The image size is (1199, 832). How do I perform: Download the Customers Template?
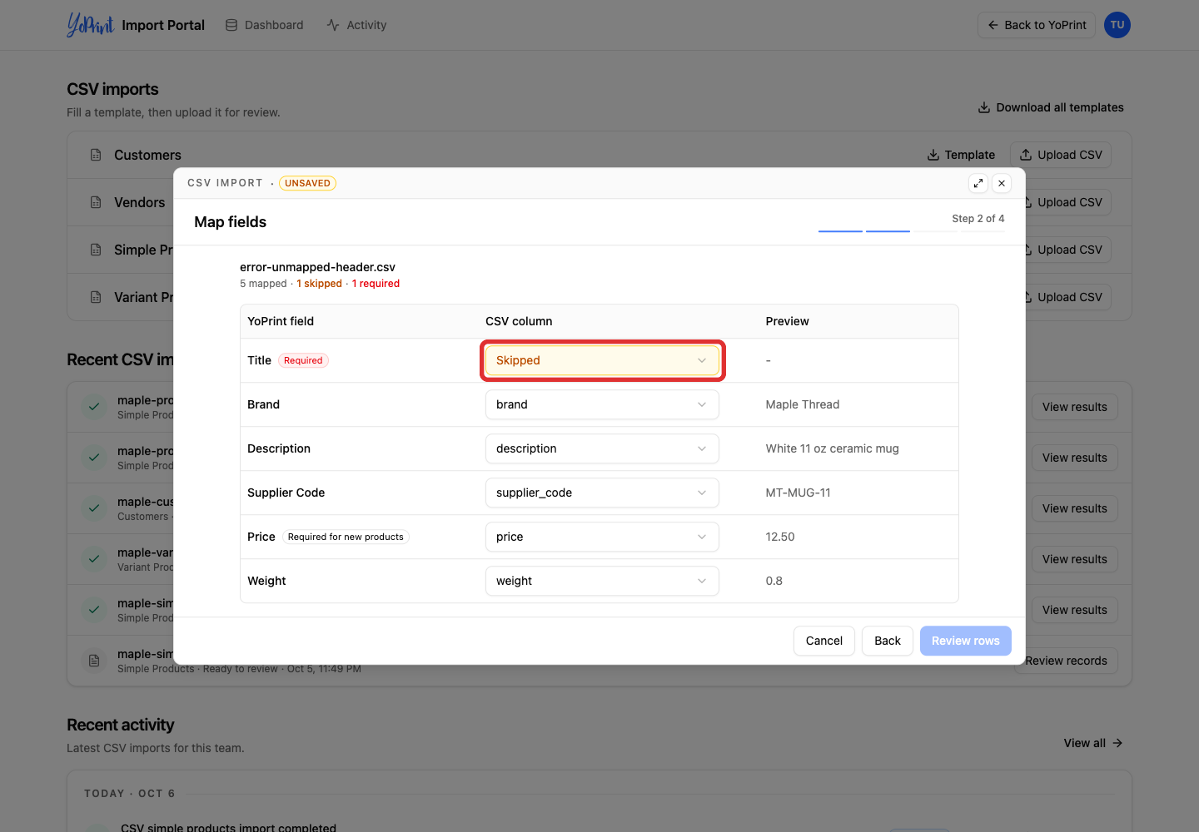(961, 155)
